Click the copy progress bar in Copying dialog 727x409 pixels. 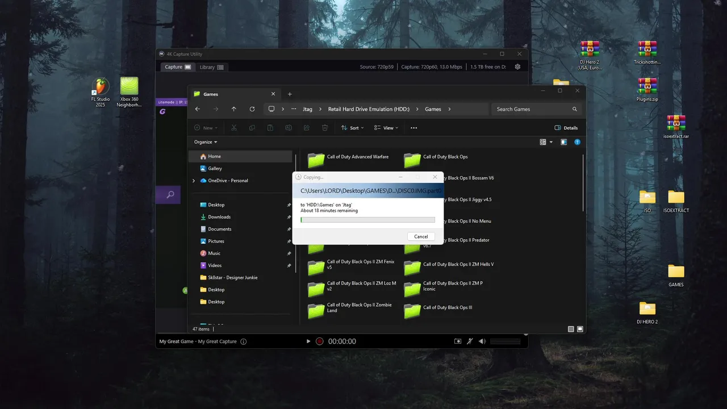point(367,220)
